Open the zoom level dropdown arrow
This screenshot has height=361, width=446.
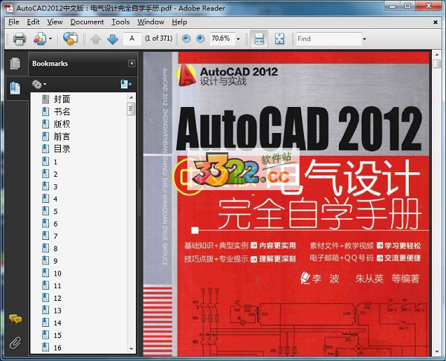click(x=239, y=39)
